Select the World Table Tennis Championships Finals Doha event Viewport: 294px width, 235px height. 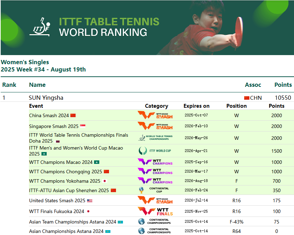(x=79, y=138)
